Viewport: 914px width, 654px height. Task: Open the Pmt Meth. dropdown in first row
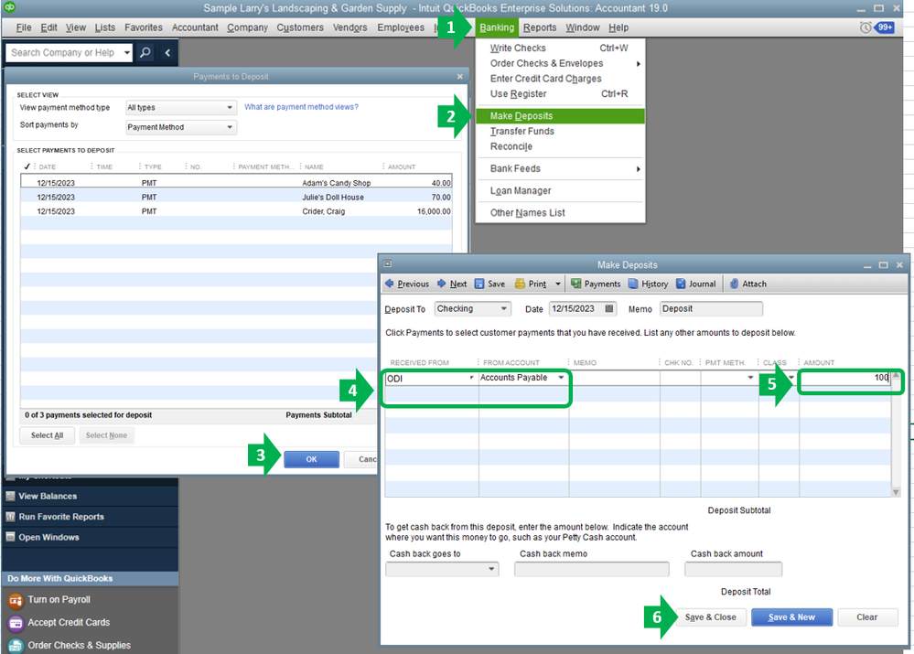[x=750, y=378]
